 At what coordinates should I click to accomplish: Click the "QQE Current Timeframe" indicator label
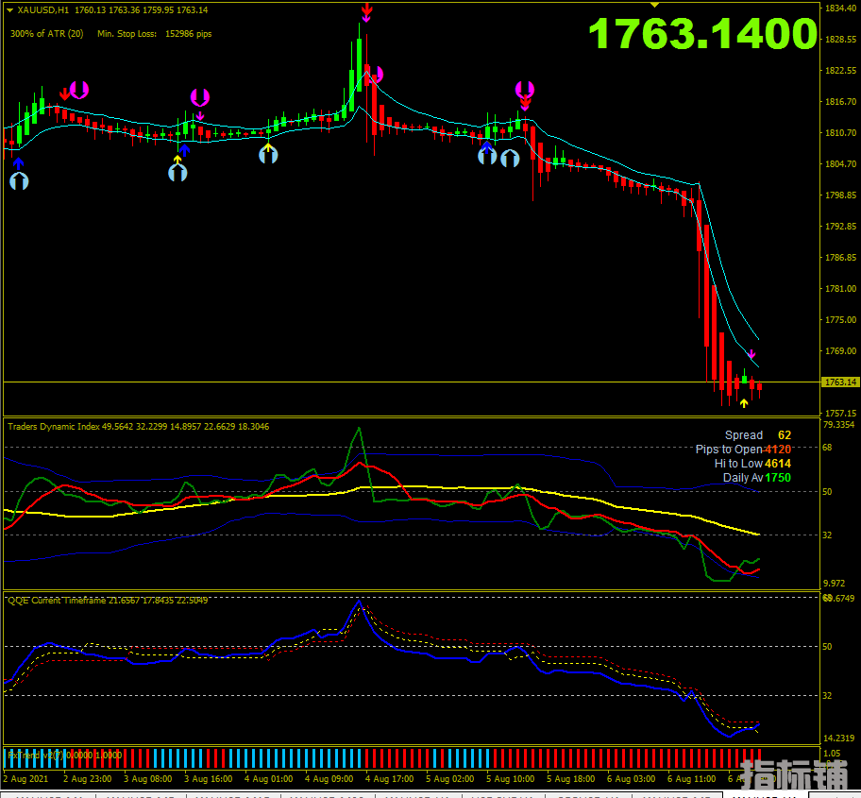click(57, 601)
